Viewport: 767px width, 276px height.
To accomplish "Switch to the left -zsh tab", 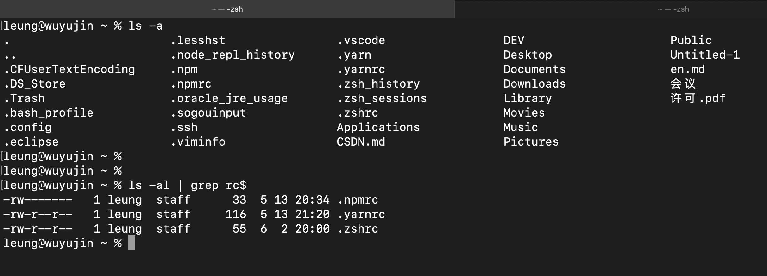I will [227, 9].
